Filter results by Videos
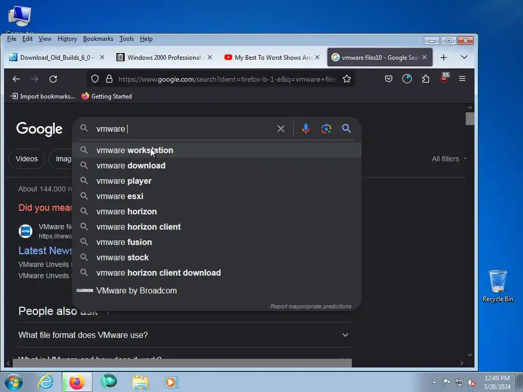 click(27, 159)
